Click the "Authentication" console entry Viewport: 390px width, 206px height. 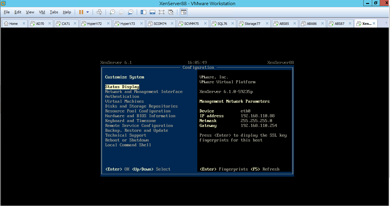(x=122, y=97)
